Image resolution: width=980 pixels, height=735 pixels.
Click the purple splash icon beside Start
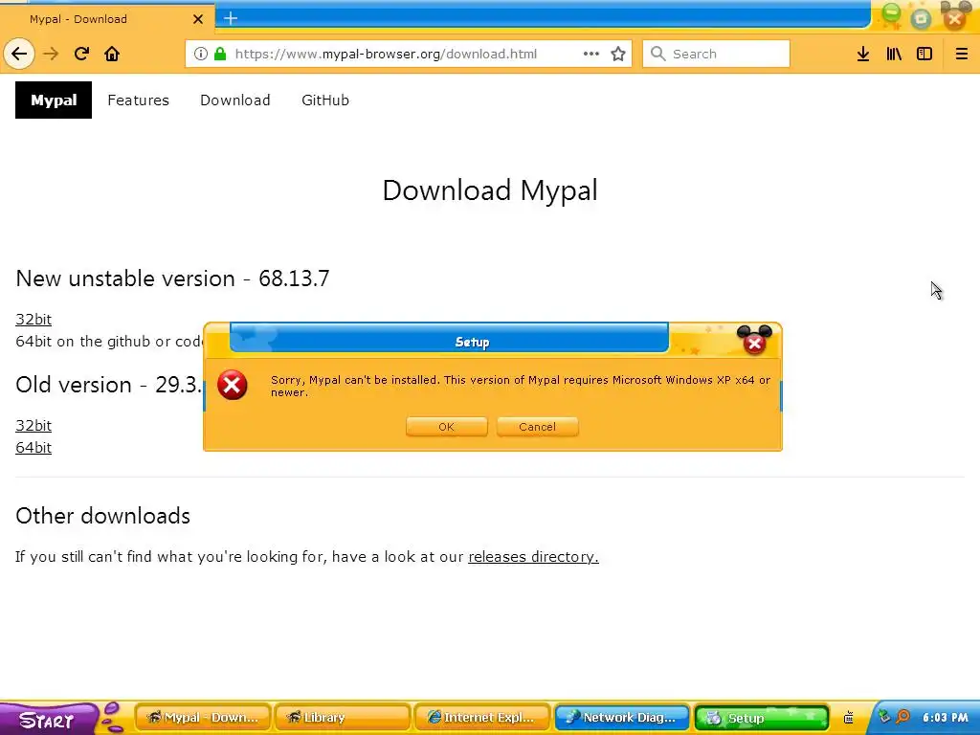pyautogui.click(x=113, y=717)
